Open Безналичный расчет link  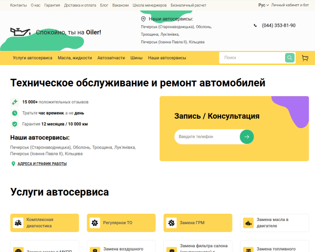point(188,5)
